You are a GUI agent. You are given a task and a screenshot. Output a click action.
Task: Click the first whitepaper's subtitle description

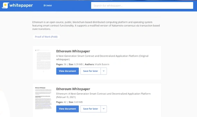tap(102, 58)
